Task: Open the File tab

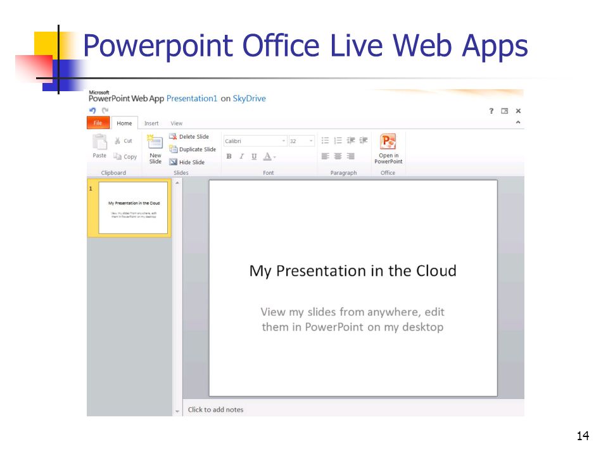Action: [98, 122]
